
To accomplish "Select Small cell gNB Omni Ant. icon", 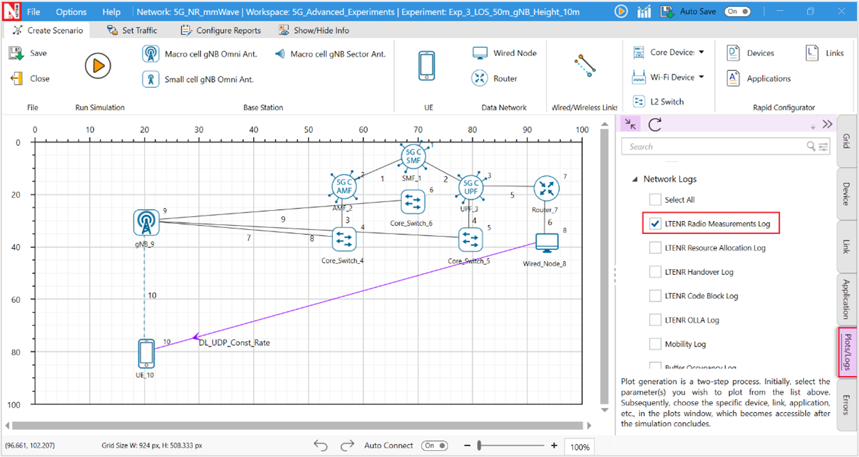I will pyautogui.click(x=151, y=79).
